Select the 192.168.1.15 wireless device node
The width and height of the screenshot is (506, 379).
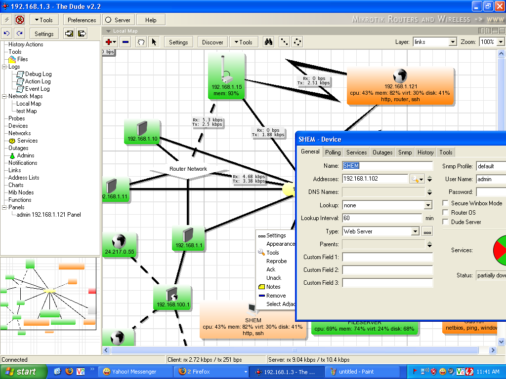226,76
